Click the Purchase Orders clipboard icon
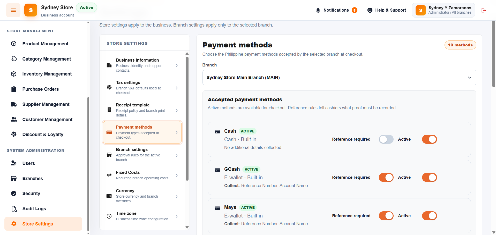Image resolution: width=496 pixels, height=235 pixels. tap(14, 89)
